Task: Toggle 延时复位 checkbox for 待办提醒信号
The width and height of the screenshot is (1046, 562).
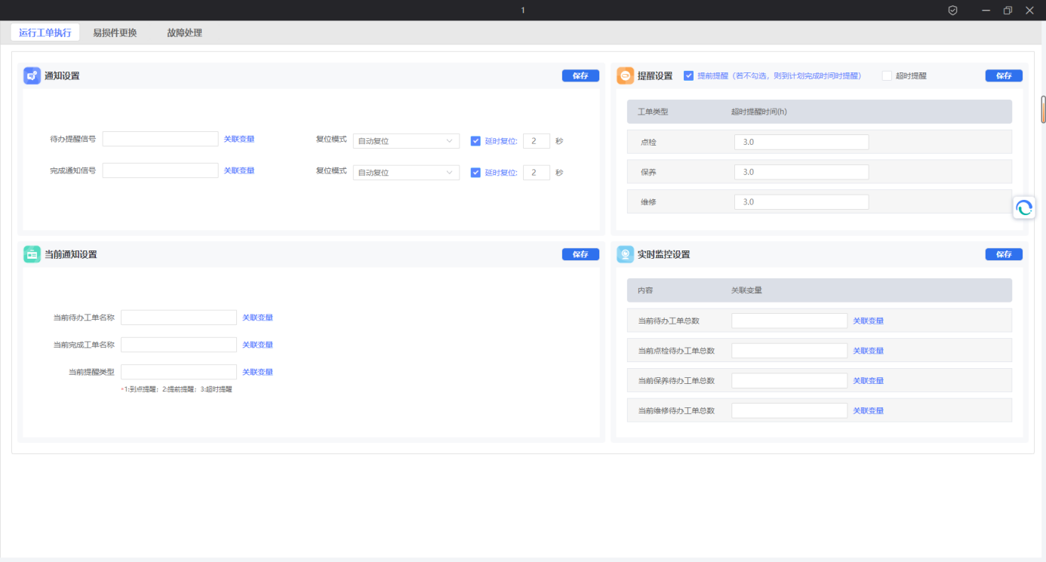Action: click(475, 141)
